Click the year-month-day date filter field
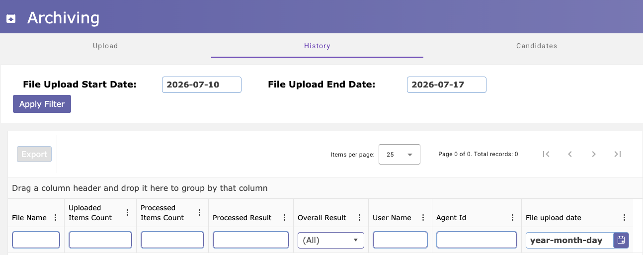This screenshot has height=255, width=643. click(570, 240)
